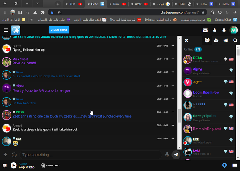Show friends list tab icon

coord(217,41)
